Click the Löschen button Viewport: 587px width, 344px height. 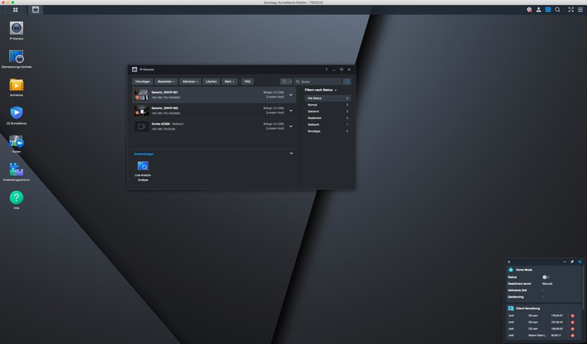[x=211, y=81]
